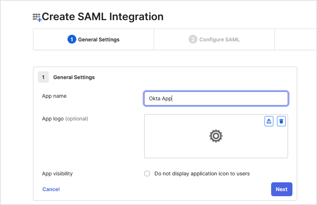Image resolution: width=317 pixels, height=205 pixels.
Task: Click the 'App logo (optional)' label
Action: (x=65, y=119)
